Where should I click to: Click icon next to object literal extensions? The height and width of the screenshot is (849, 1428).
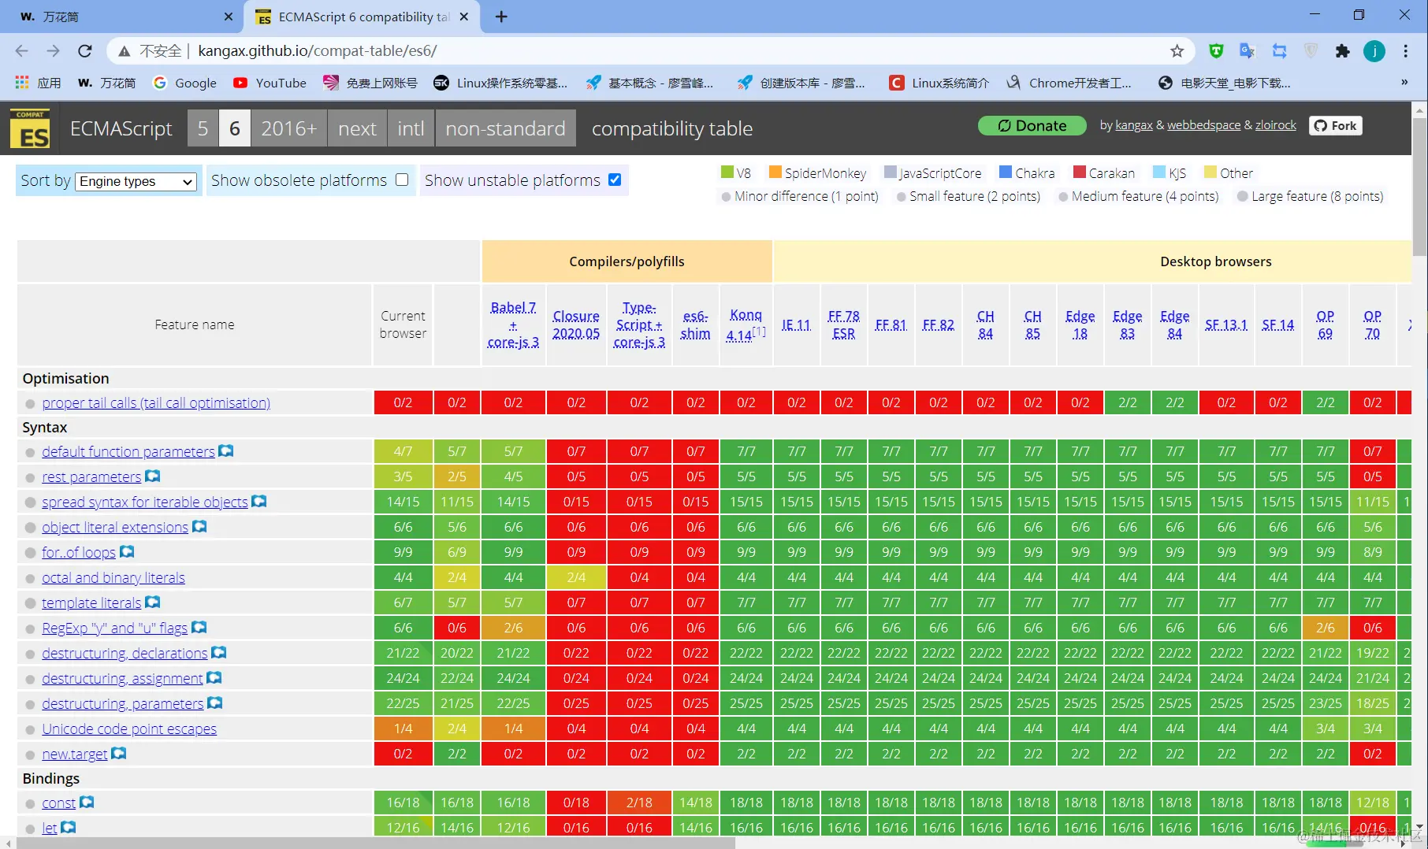pyautogui.click(x=199, y=526)
